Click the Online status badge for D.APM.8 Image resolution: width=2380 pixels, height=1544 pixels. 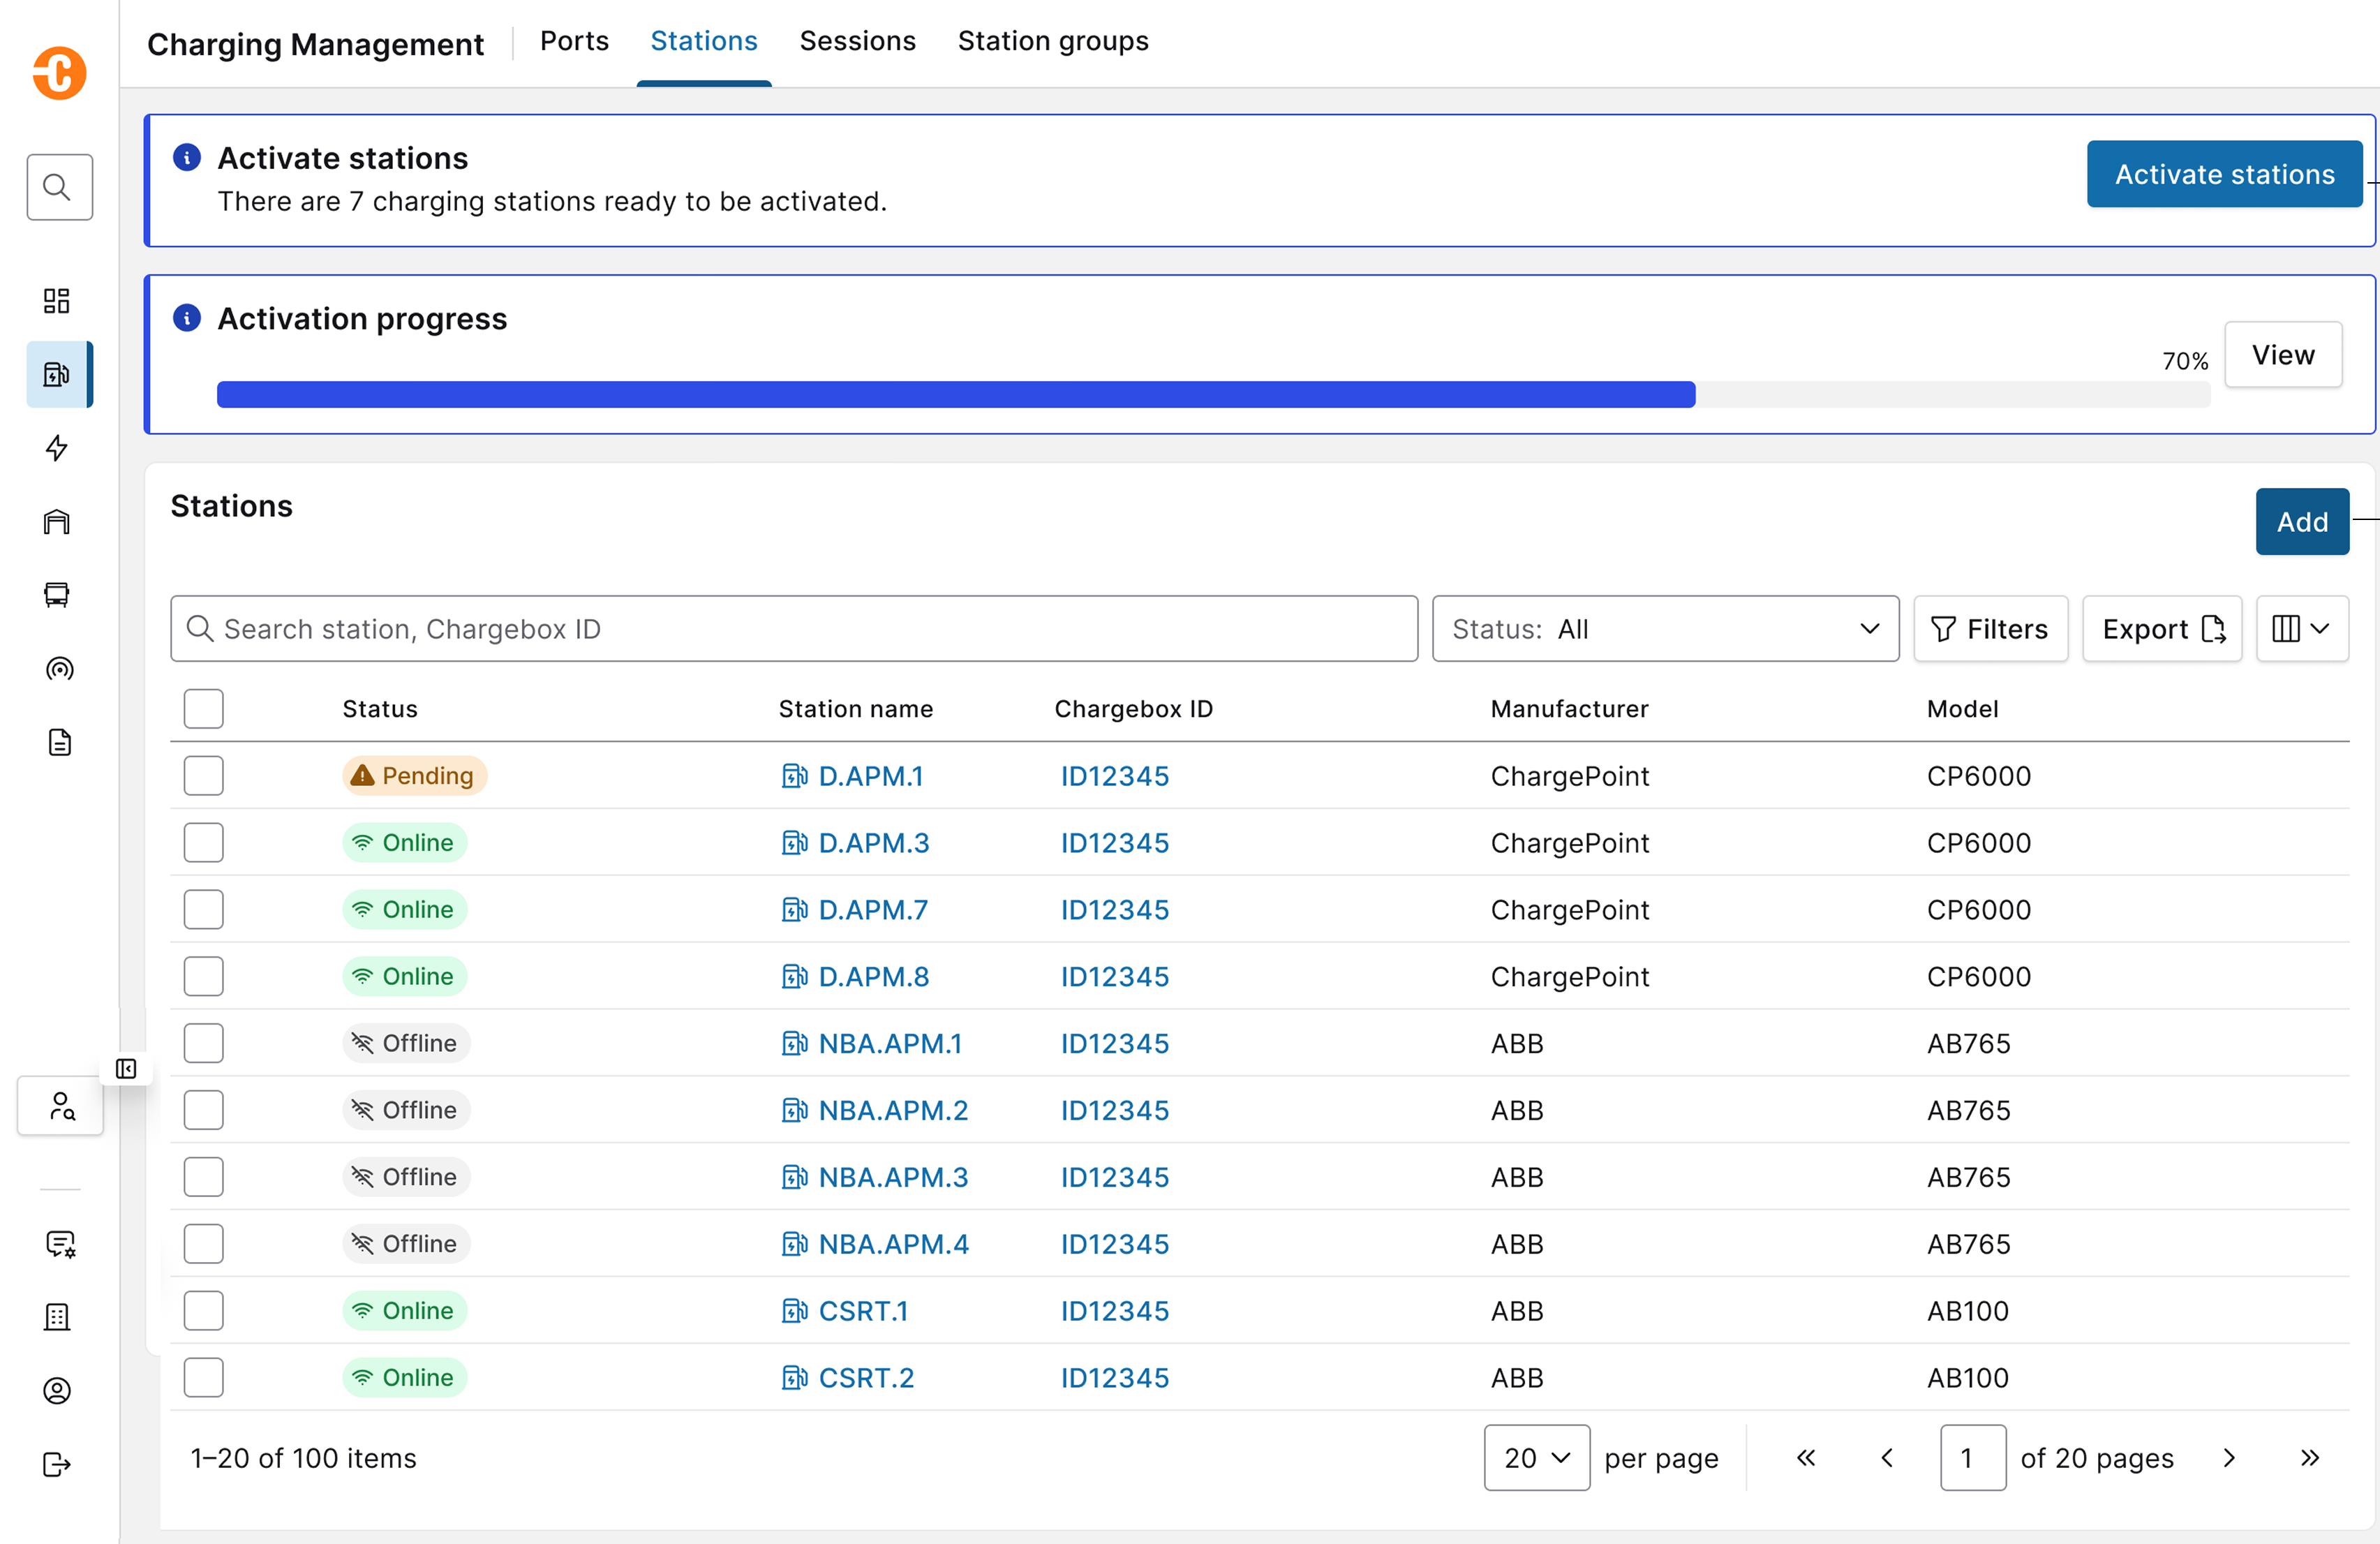pos(404,976)
